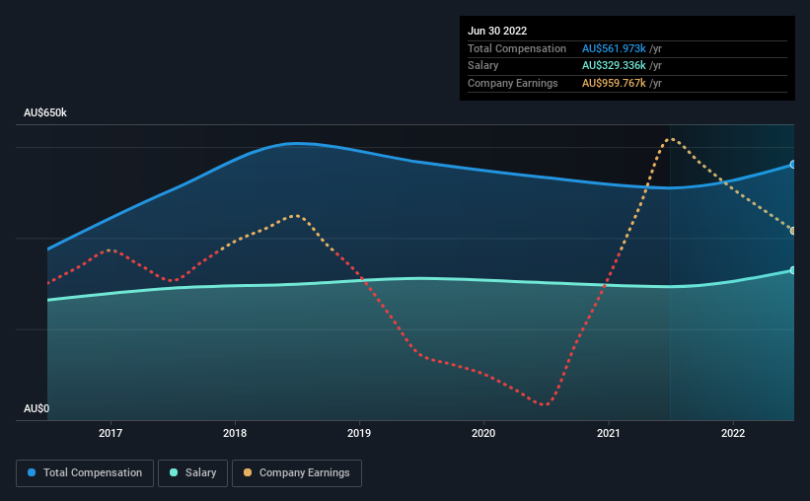Click the AU$959.767k company earnings value
Screen dimensions: 810x501
(x=614, y=83)
